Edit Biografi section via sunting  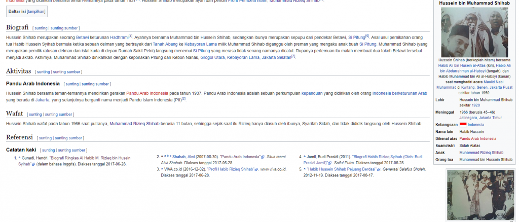[x=41, y=28]
